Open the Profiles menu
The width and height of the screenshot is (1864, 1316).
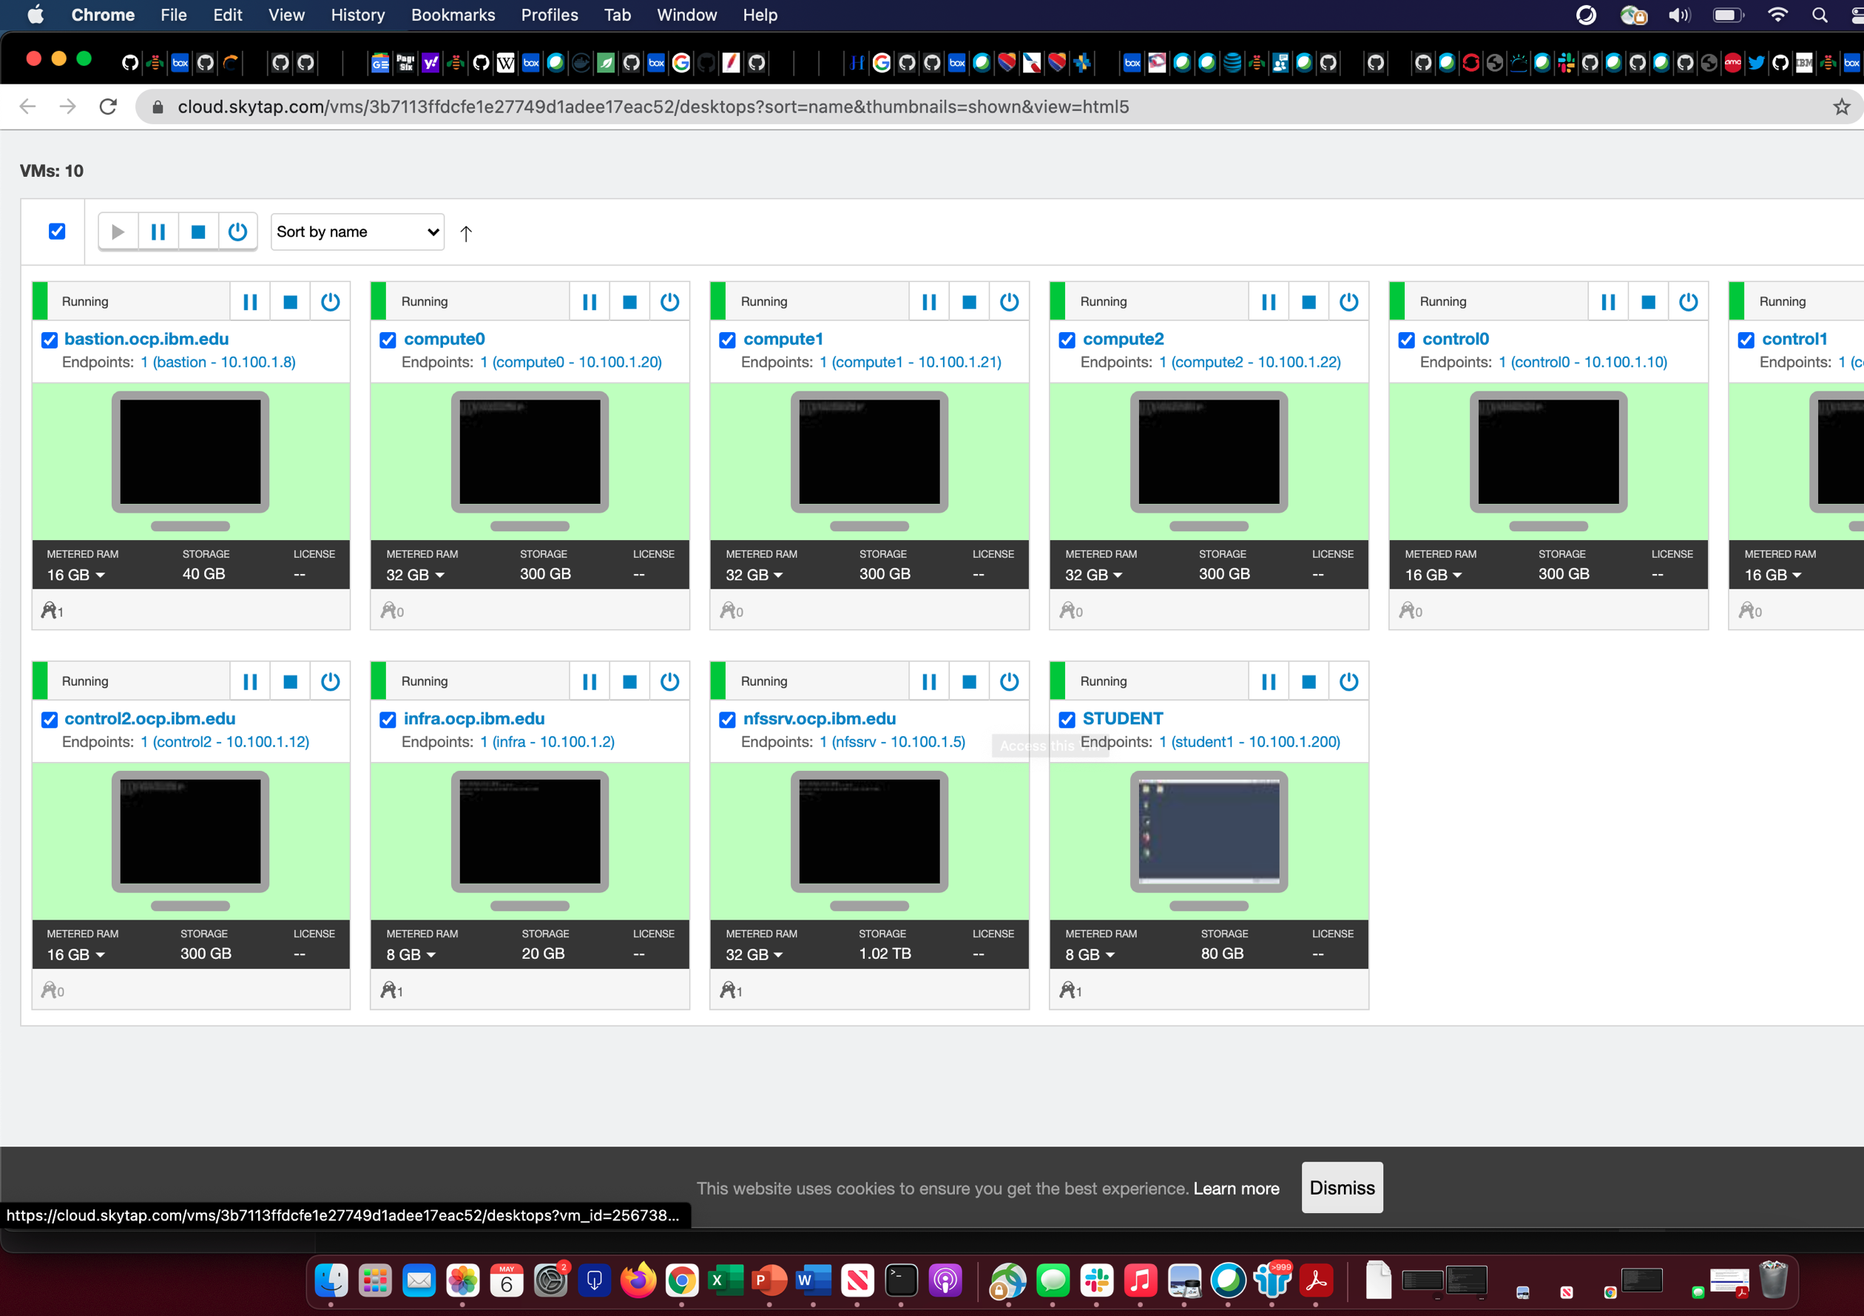point(550,15)
